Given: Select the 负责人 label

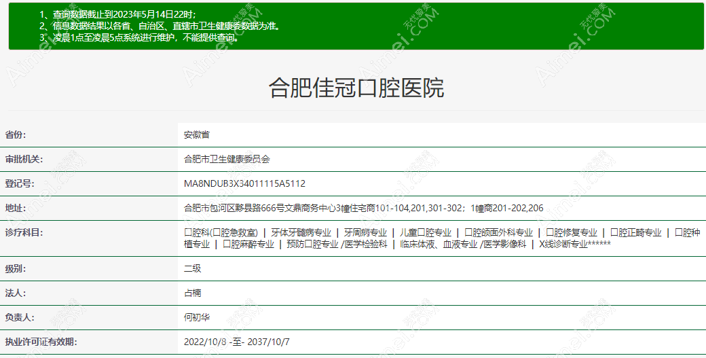Looking at the screenshot, I should pyautogui.click(x=20, y=317).
